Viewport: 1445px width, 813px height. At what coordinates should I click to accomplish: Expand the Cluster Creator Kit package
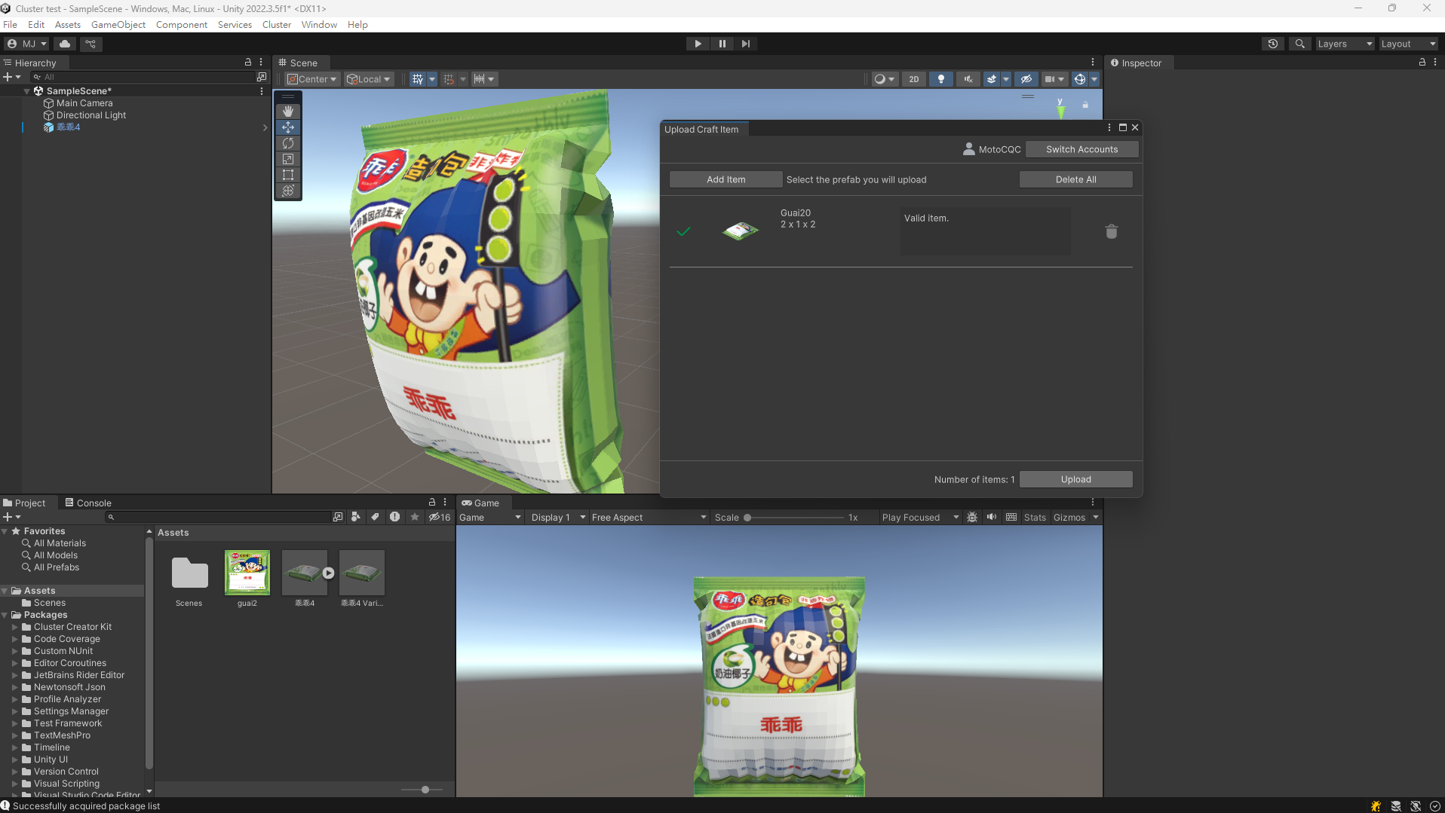14,627
